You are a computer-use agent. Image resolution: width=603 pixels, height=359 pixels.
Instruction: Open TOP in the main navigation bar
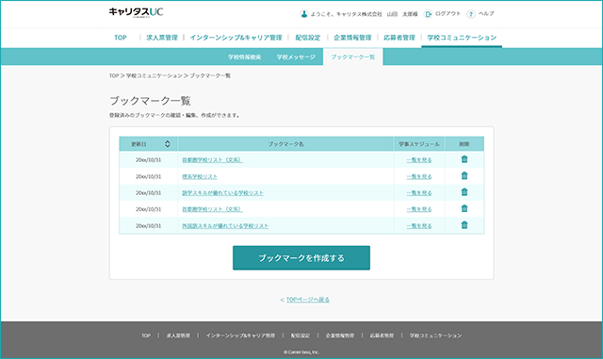pos(121,38)
